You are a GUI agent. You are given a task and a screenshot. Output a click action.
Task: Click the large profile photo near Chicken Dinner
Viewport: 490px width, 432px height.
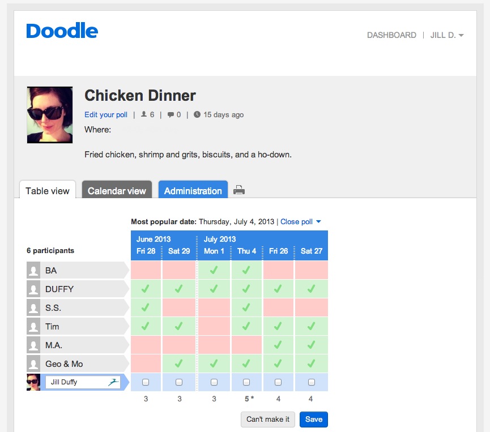(49, 114)
